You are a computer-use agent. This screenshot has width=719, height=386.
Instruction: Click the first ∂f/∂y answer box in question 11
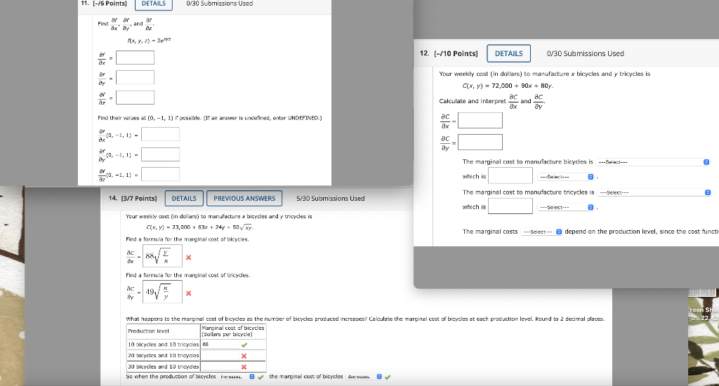coord(136,77)
